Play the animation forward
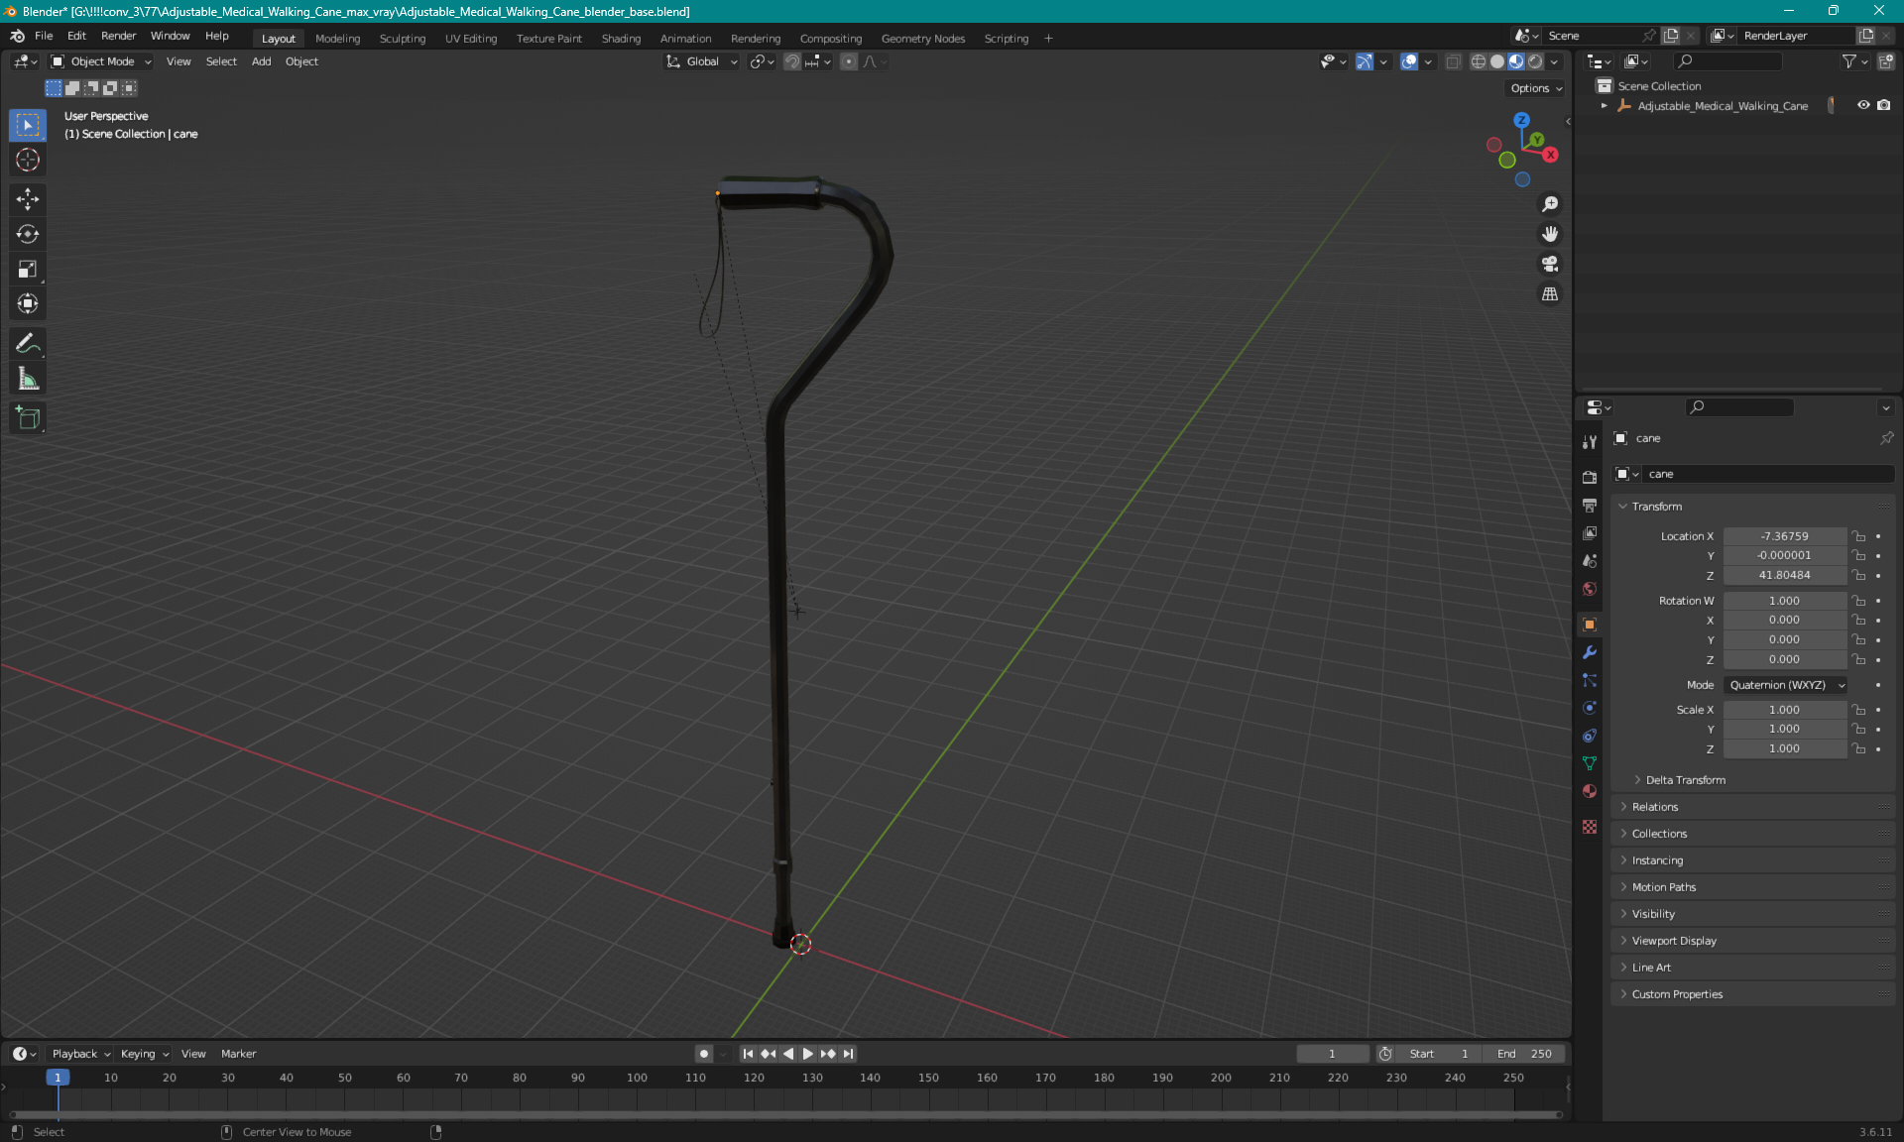The height and width of the screenshot is (1142, 1904). point(807,1054)
